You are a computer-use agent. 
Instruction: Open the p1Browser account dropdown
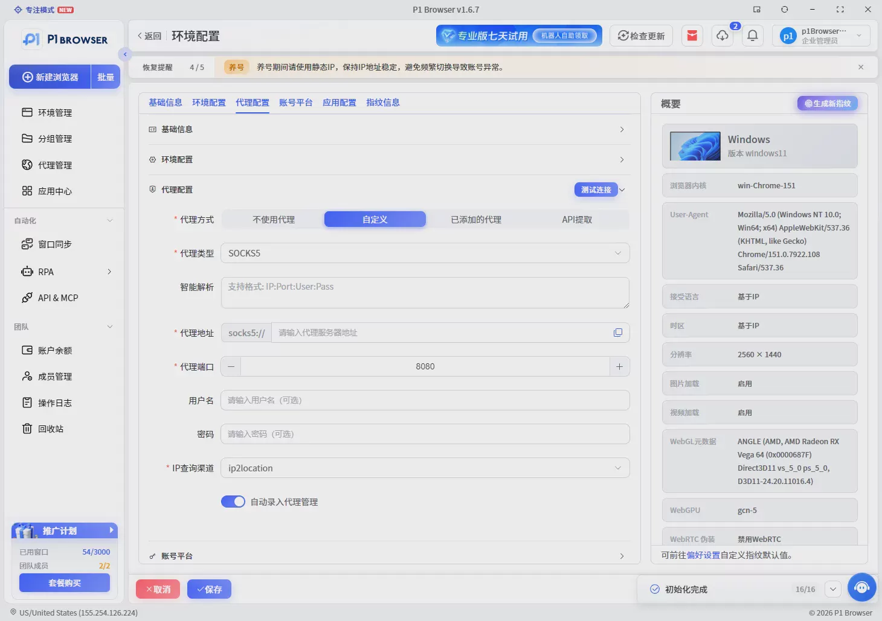click(x=821, y=36)
